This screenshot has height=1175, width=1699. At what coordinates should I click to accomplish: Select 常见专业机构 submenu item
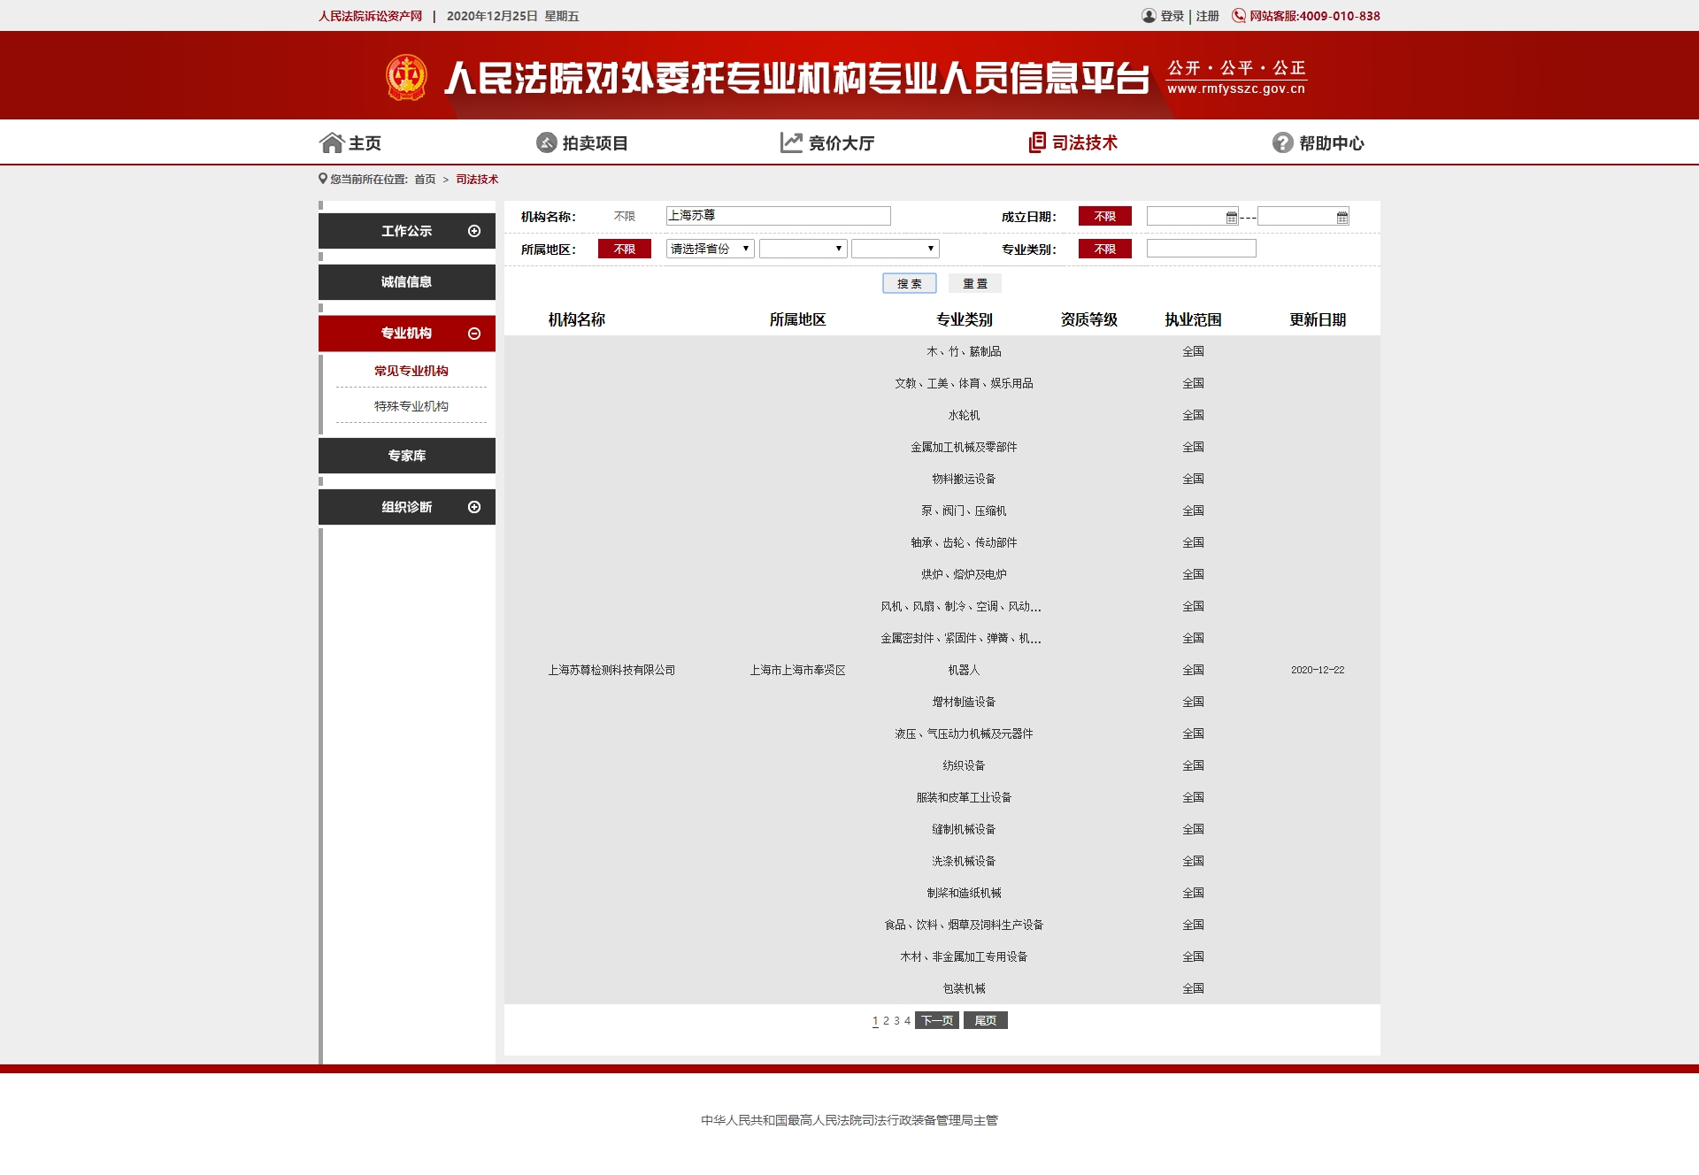click(411, 371)
